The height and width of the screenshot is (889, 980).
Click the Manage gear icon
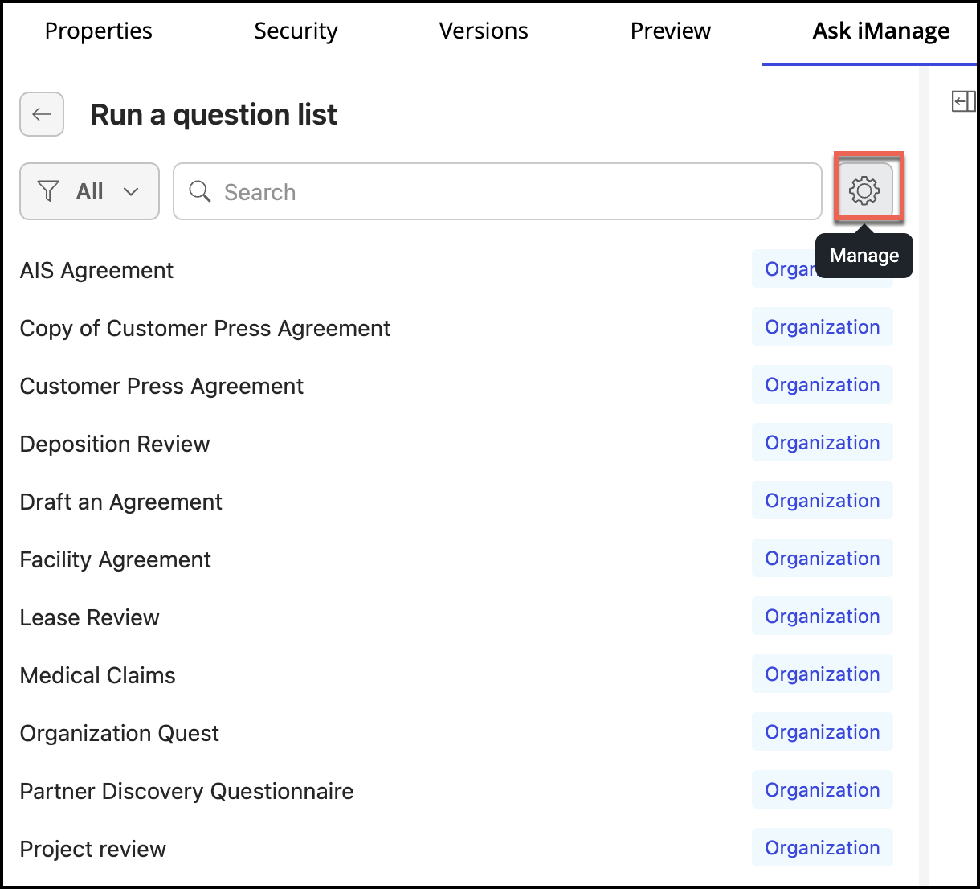[x=864, y=191]
